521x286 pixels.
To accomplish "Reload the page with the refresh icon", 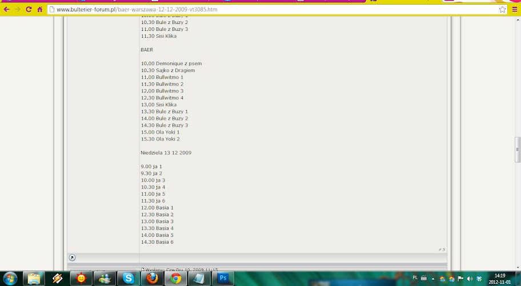I will (29, 9).
